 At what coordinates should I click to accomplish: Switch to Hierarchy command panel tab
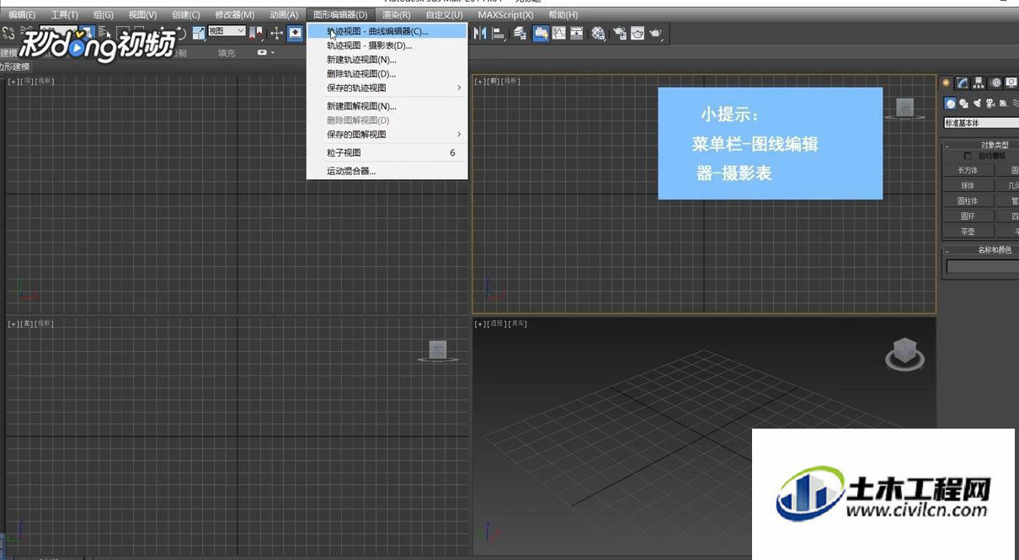[x=978, y=83]
